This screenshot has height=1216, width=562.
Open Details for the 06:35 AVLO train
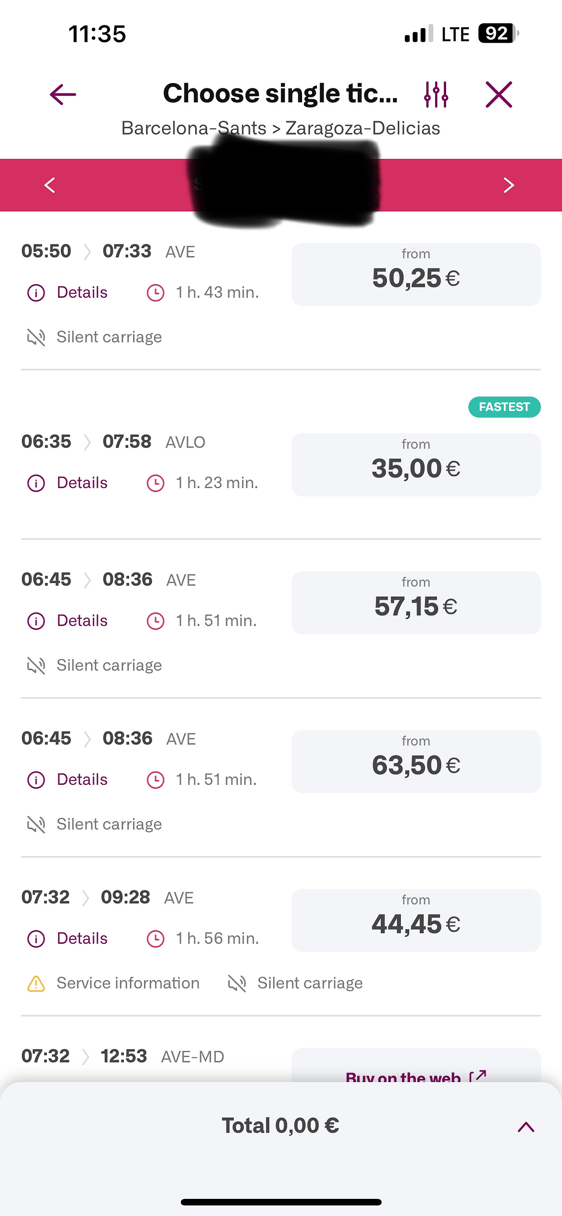[82, 483]
